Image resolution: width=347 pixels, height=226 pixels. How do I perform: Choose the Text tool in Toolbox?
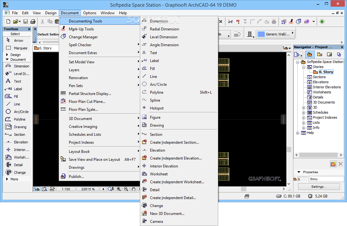point(17,81)
